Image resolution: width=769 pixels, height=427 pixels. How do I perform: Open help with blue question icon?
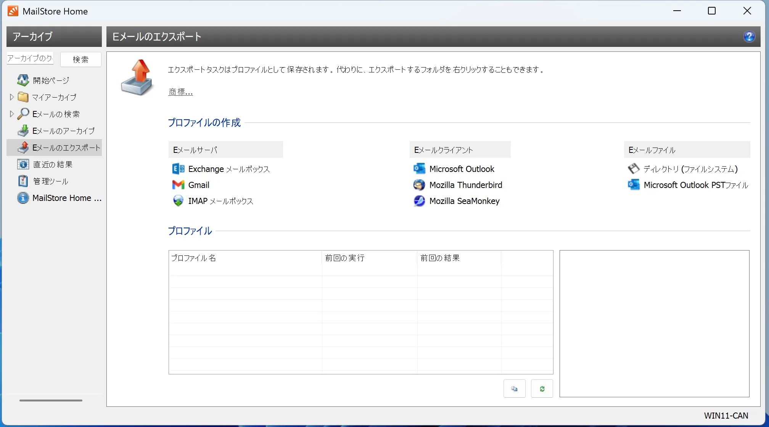pos(749,37)
